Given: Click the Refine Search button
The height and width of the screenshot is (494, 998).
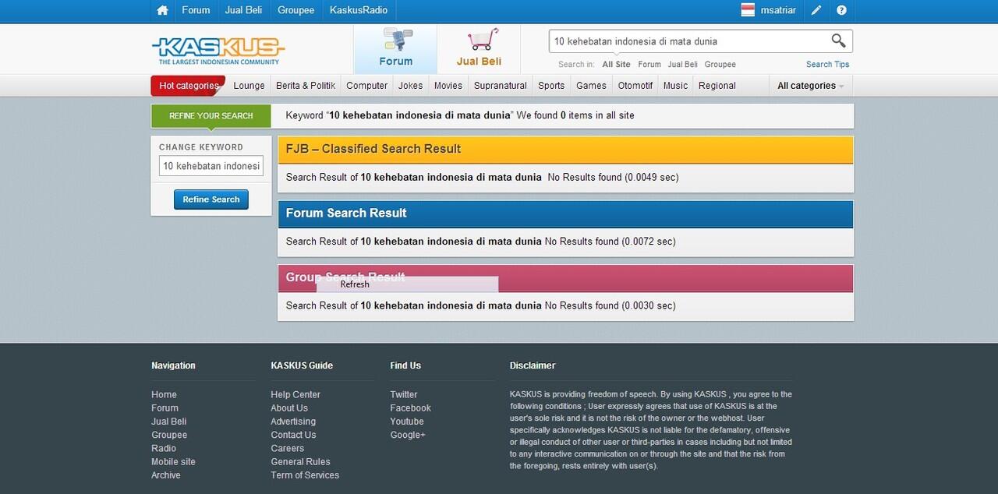Looking at the screenshot, I should click(x=211, y=199).
